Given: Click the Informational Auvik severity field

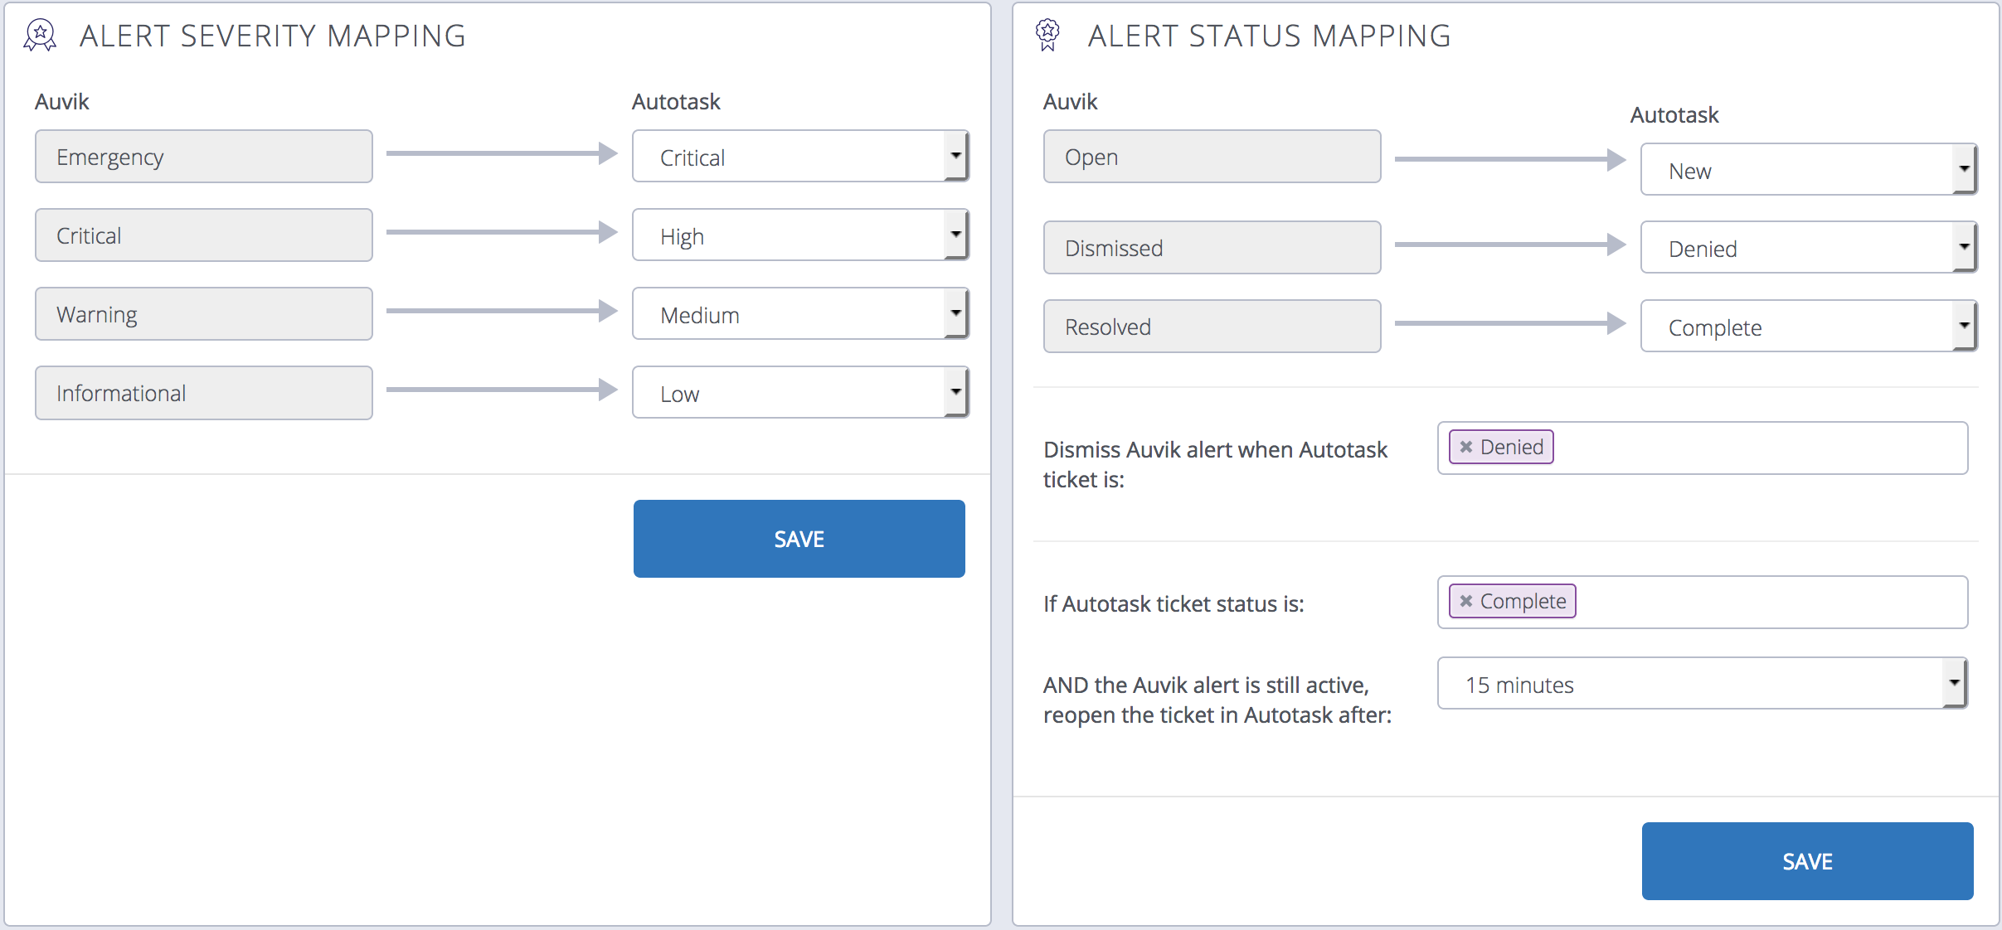Looking at the screenshot, I should (204, 392).
